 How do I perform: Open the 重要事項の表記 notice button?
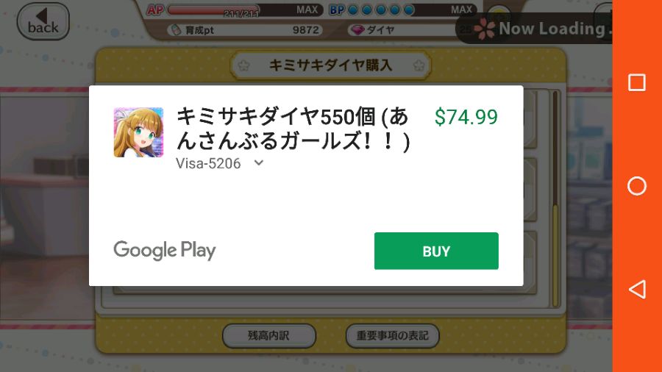392,336
